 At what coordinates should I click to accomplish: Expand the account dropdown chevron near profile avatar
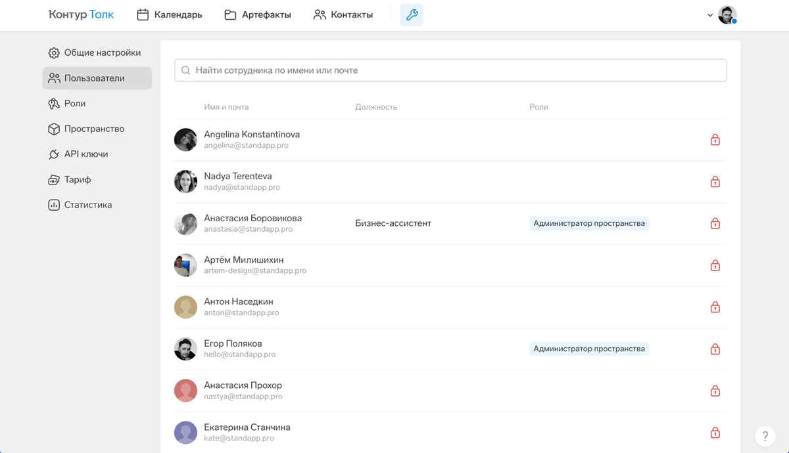[710, 15]
